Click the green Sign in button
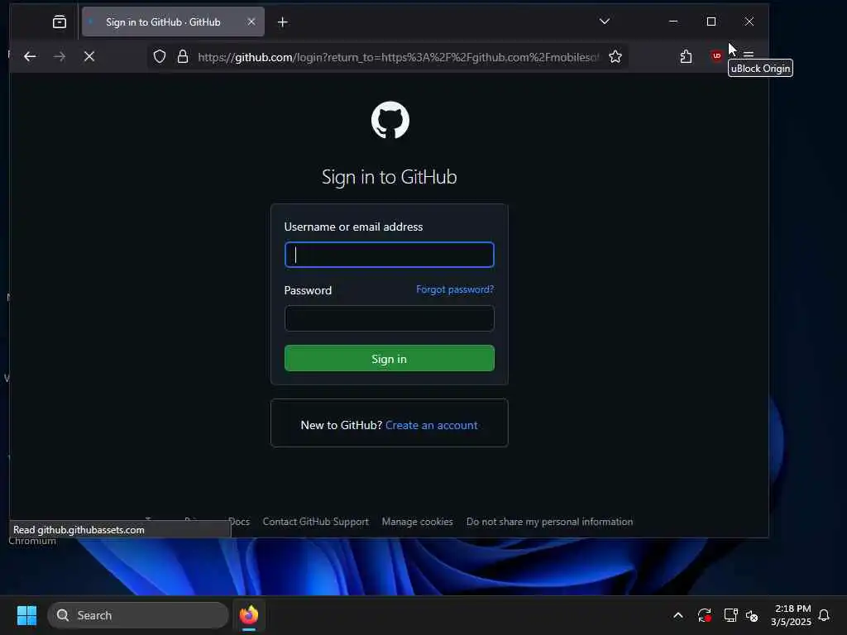Image resolution: width=847 pixels, height=635 pixels. (x=389, y=359)
